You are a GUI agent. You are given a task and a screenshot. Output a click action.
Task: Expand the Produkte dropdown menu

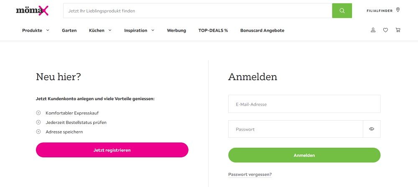36,30
